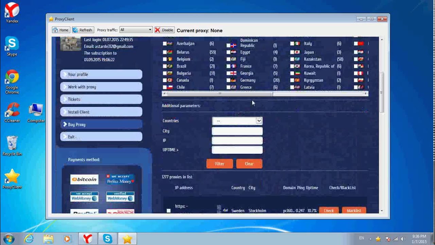Click the Home toolbar button
Viewport: 435px width, 245px height.
tap(61, 30)
